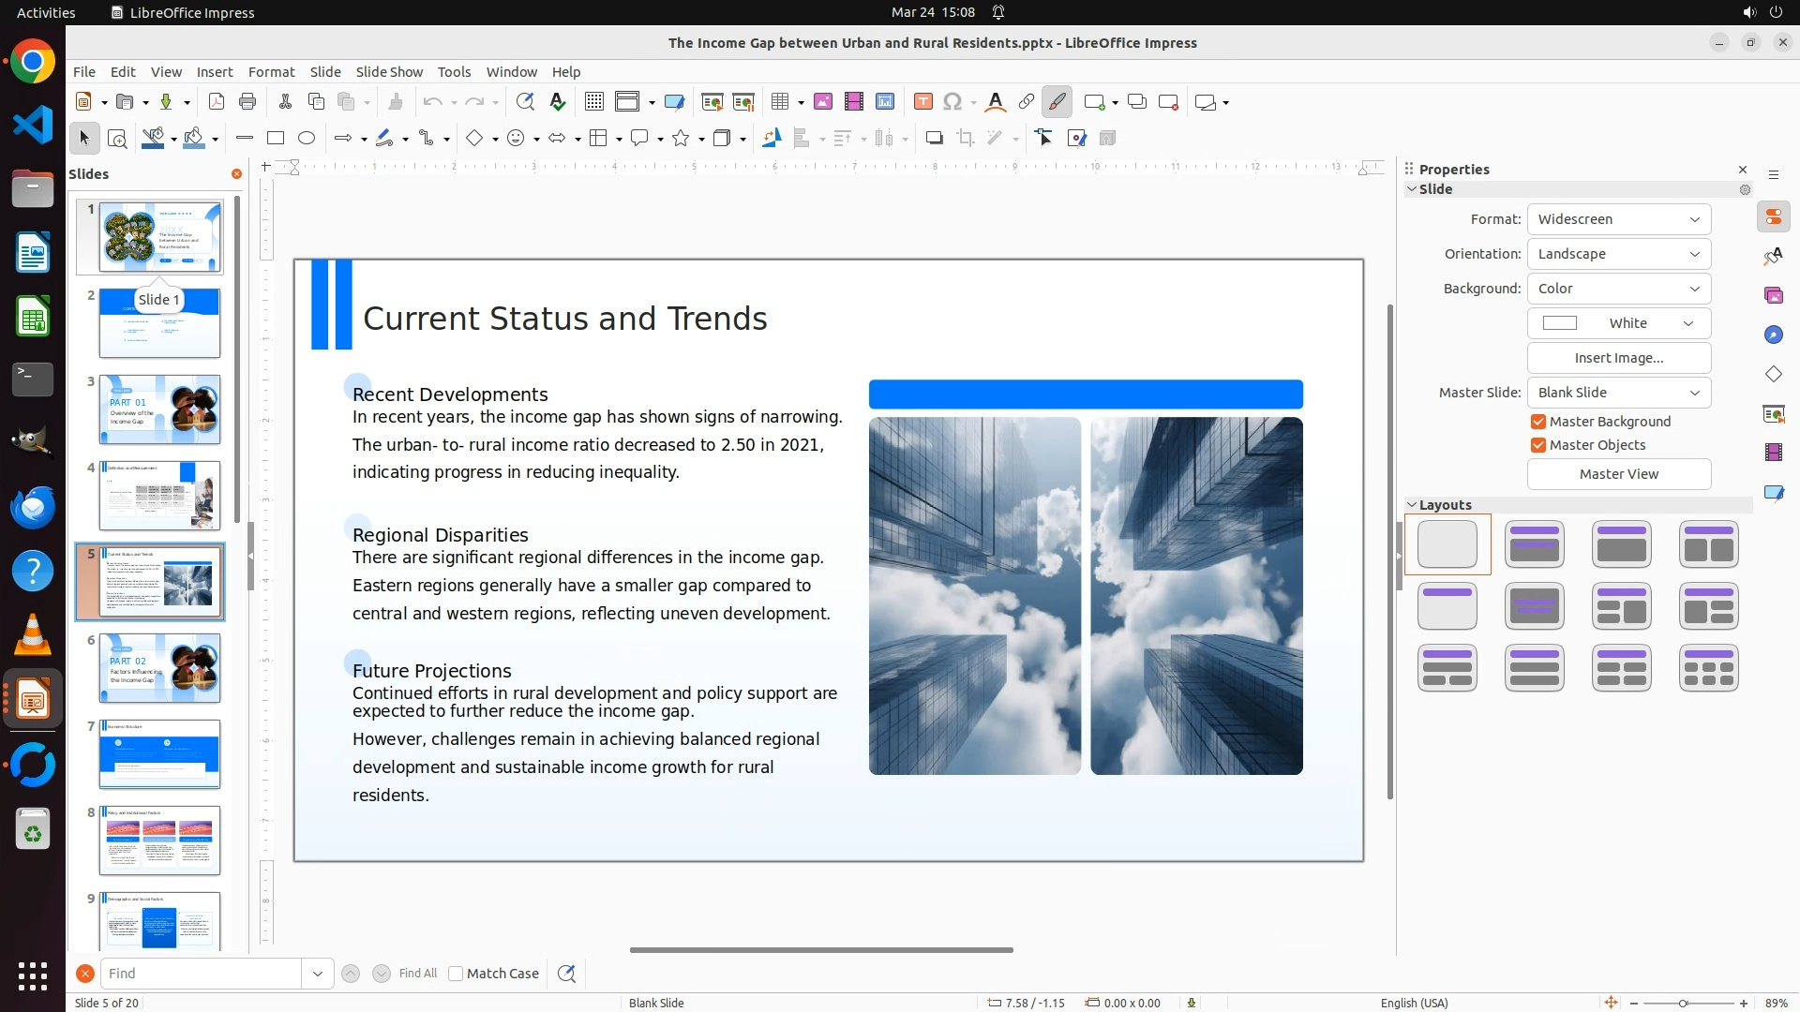Enable the Match Case checkbox
1800x1012 pixels.
(457, 974)
